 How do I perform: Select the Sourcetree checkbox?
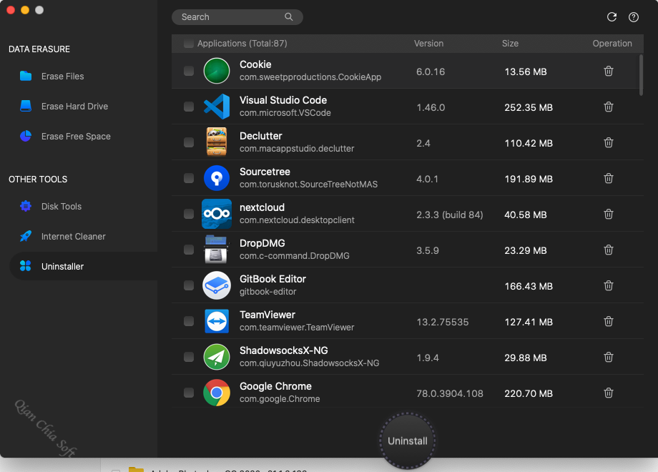pos(189,178)
